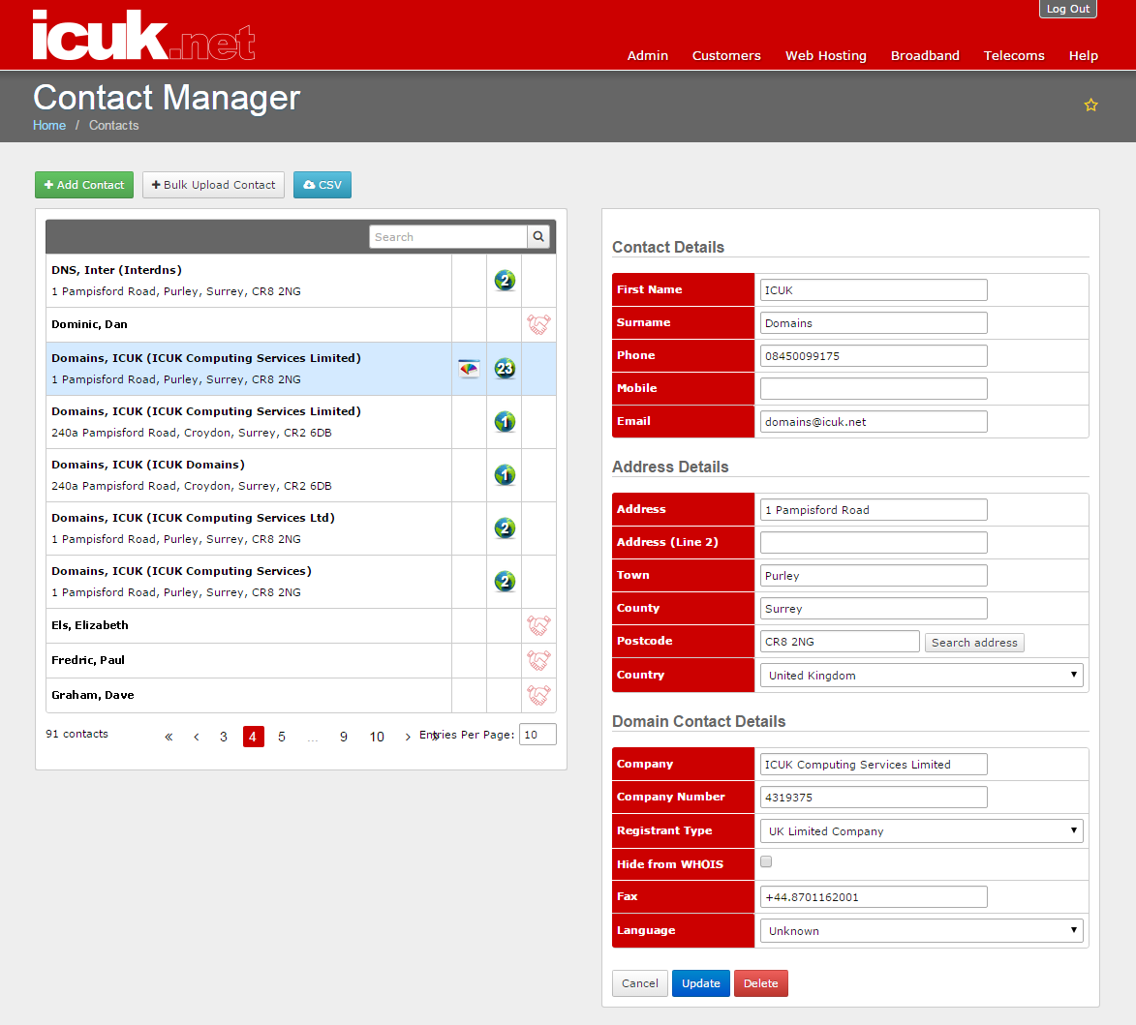Select contact 'Els, Elizabeth'
The height and width of the screenshot is (1025, 1136).
[x=249, y=625]
